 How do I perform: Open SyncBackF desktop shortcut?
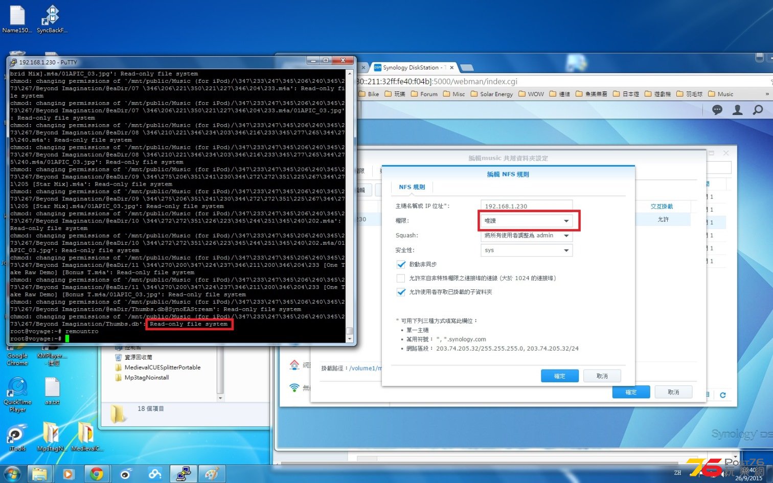(x=51, y=19)
